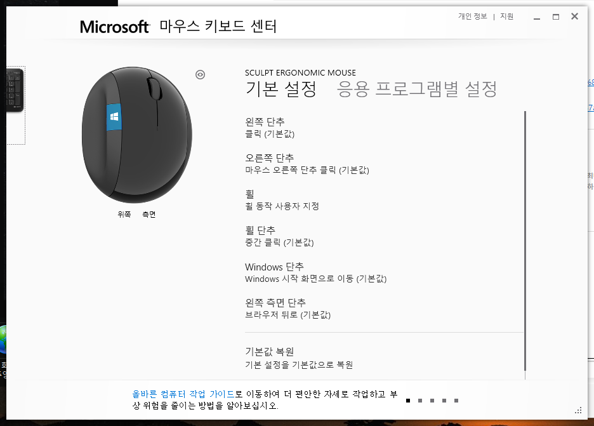Click the blue Windows button on the mouse image
This screenshot has width=594, height=426.
click(x=114, y=117)
